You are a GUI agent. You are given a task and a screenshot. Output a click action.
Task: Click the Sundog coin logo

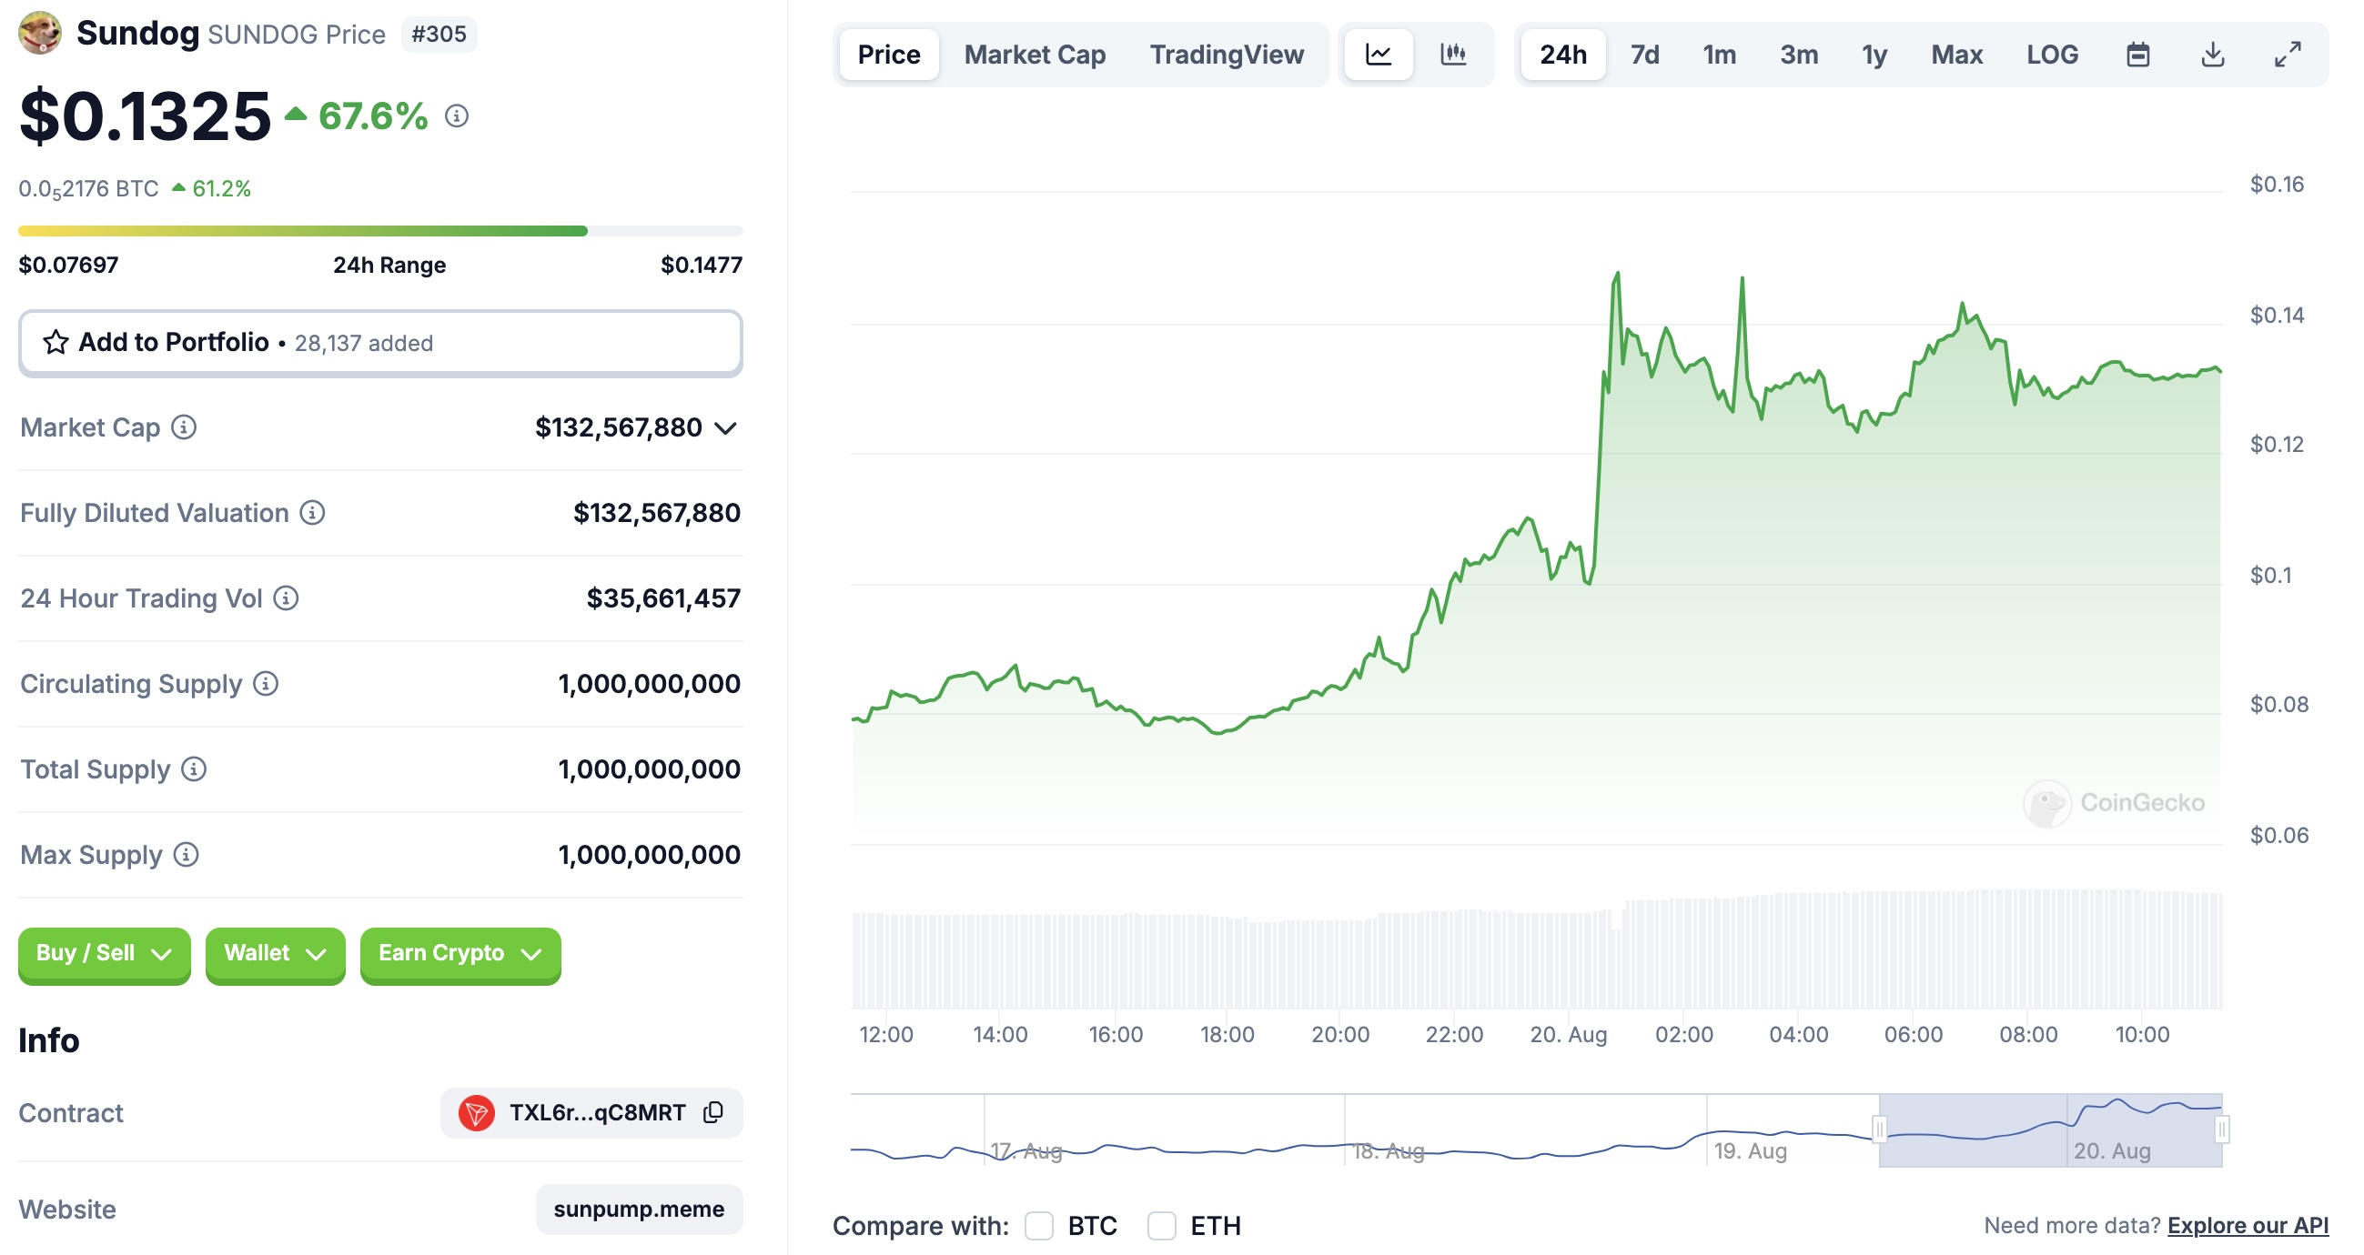[x=39, y=33]
